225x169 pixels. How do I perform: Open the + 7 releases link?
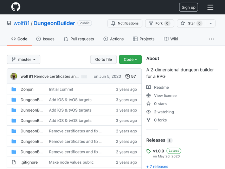(157, 167)
